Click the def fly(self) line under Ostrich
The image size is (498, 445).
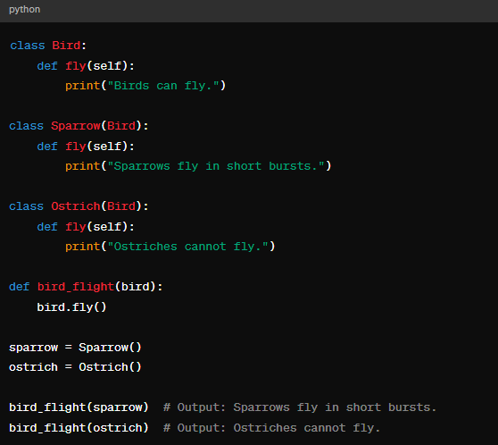tap(86, 227)
